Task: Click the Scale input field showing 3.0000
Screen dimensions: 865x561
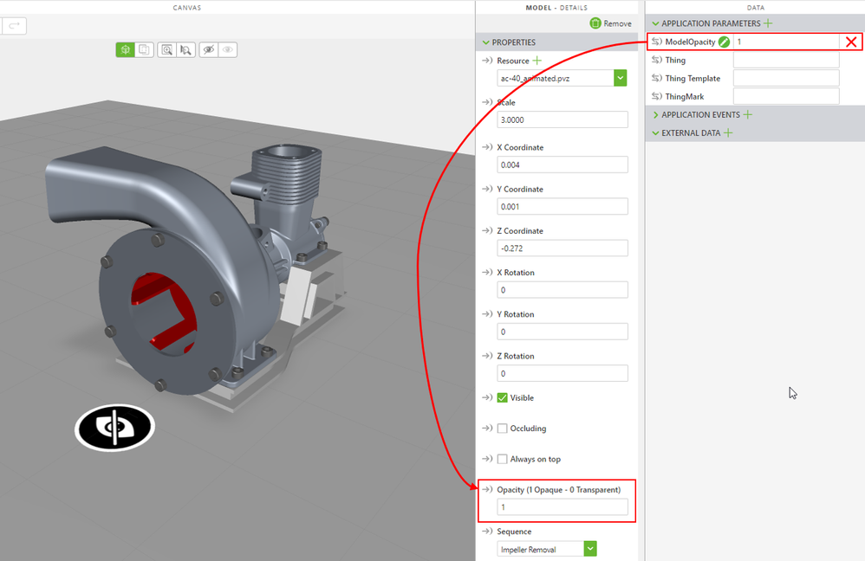Action: [x=563, y=120]
